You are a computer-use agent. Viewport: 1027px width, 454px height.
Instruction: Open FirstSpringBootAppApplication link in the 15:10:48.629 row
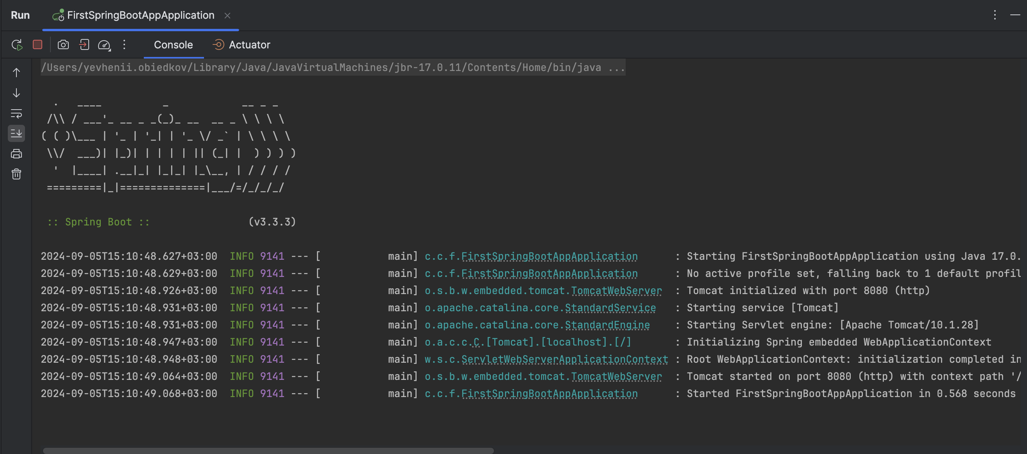(x=549, y=273)
